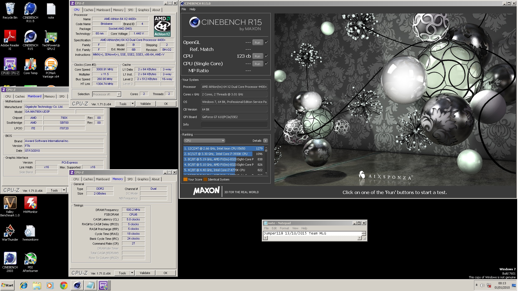The height and width of the screenshot is (291, 522).
Task: Select ranking entry Intel Core i7-4770K
Action: click(x=223, y=170)
